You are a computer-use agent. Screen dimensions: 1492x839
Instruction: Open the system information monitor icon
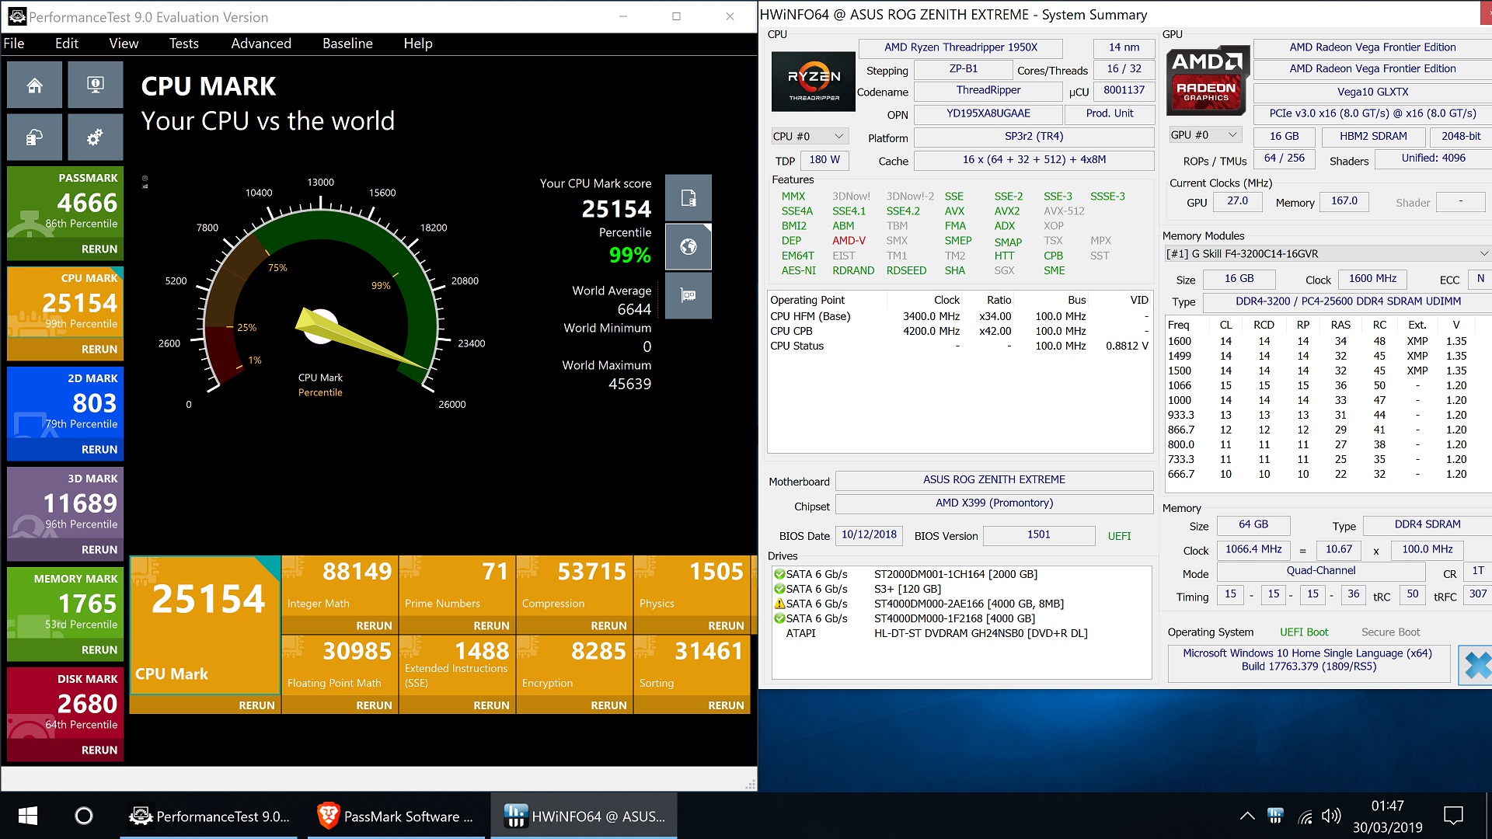coord(95,85)
